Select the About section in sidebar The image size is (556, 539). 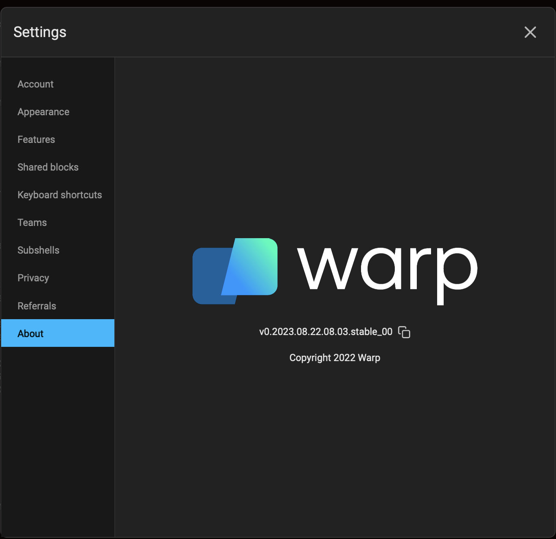tap(31, 333)
